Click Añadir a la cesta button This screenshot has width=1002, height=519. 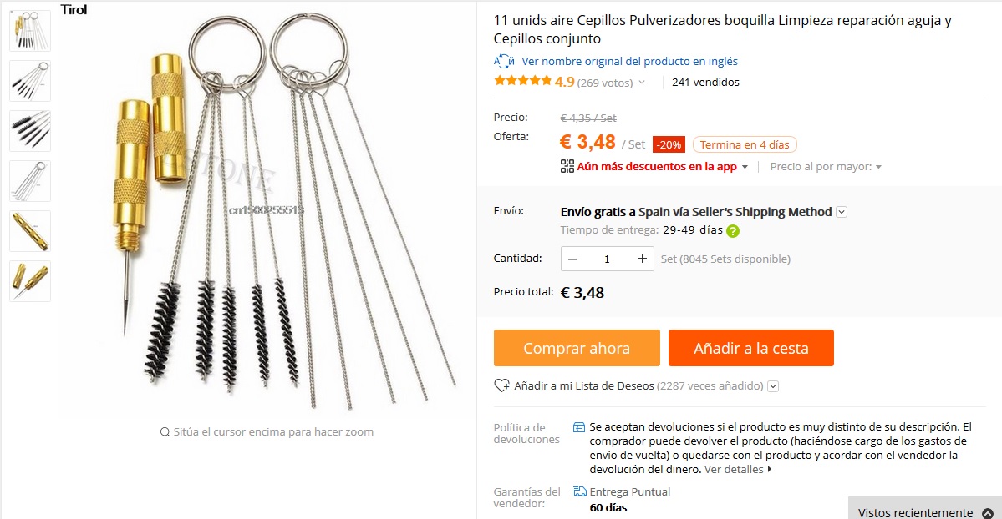[750, 348]
